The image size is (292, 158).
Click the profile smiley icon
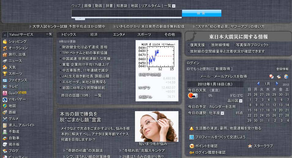(x=191, y=137)
